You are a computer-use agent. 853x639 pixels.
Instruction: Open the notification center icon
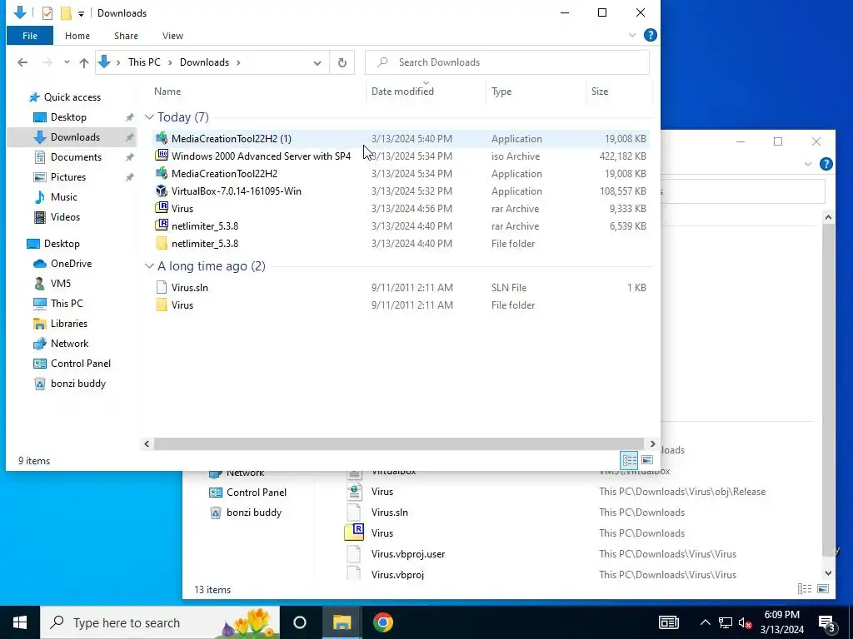click(827, 624)
